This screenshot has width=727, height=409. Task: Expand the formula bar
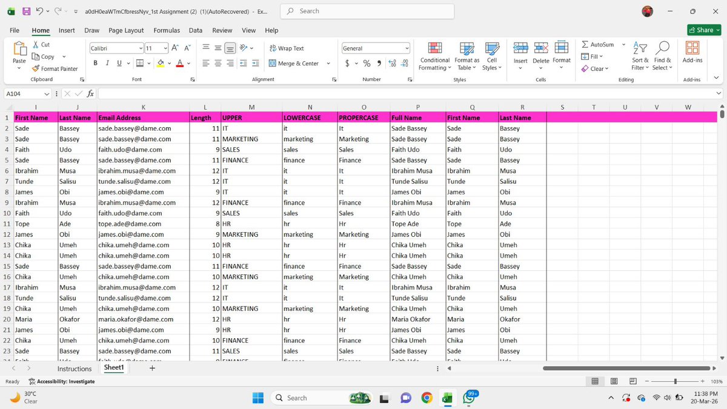(x=719, y=93)
